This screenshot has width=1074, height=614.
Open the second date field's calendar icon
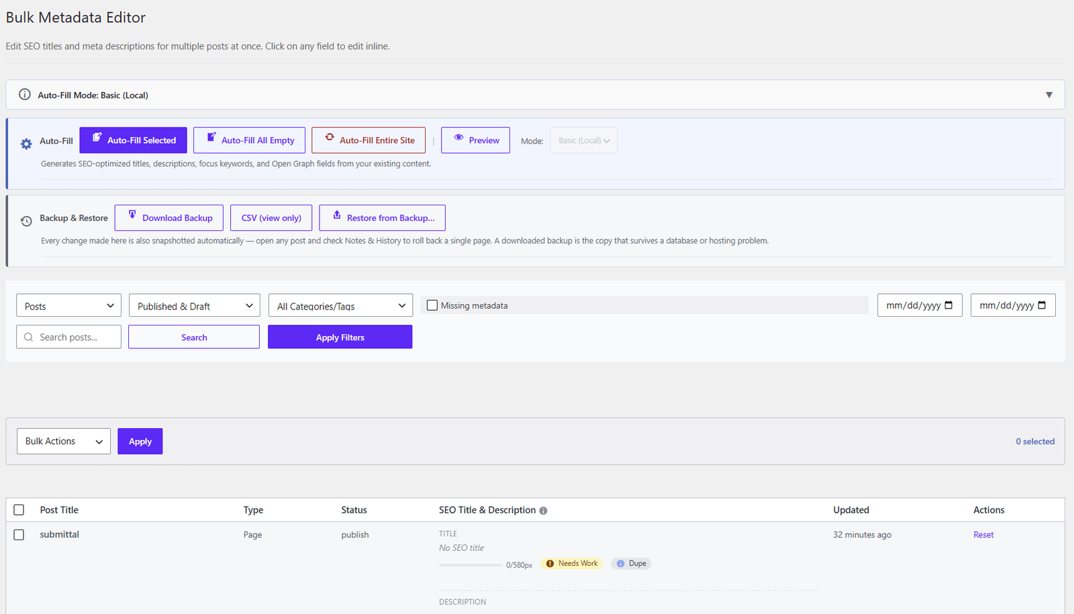coord(1042,305)
